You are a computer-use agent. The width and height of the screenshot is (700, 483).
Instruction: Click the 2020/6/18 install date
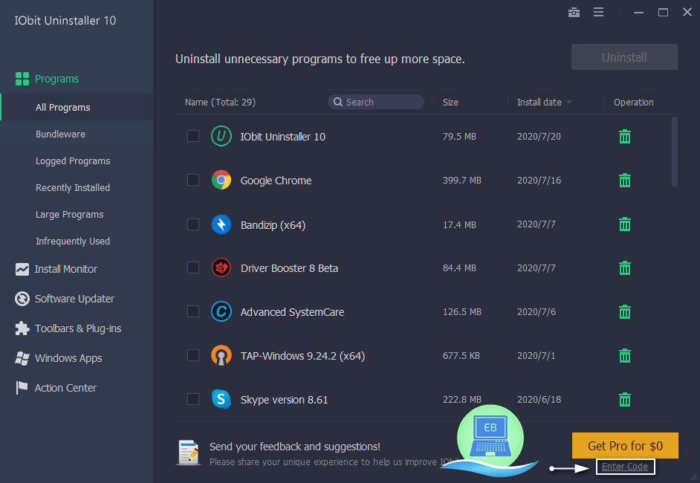pos(539,400)
